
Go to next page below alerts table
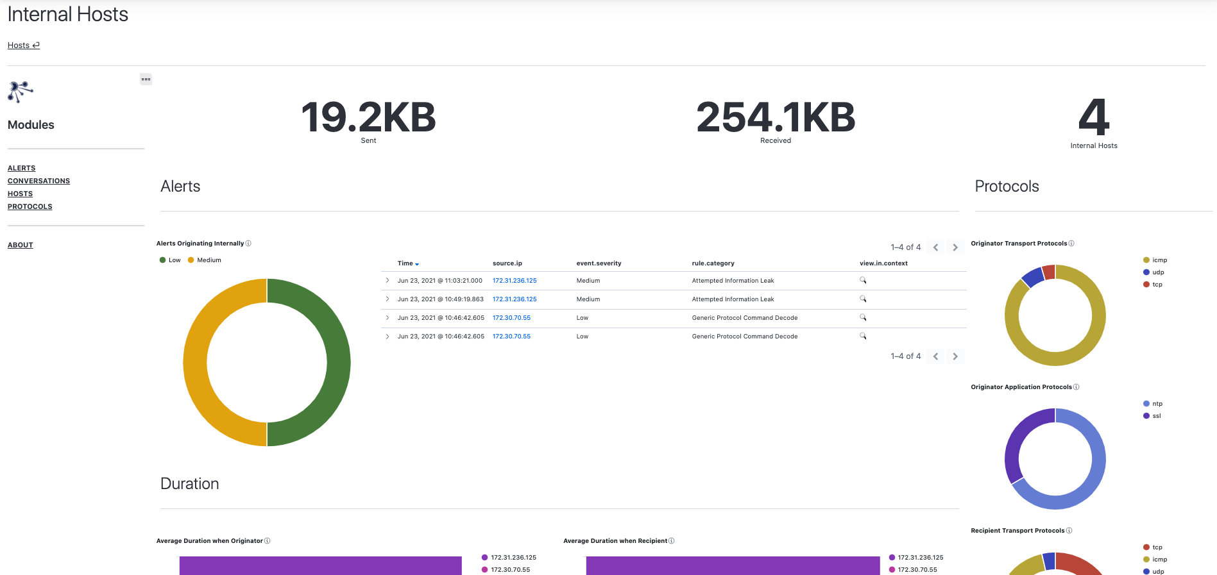(x=955, y=356)
